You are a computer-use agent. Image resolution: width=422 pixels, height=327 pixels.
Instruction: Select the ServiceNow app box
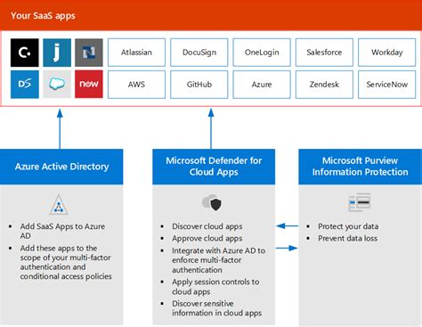pyautogui.click(x=387, y=85)
